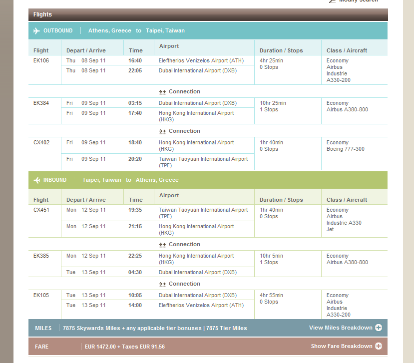This screenshot has width=414, height=363.
Task: Click flight number CX402
Action: (41, 142)
